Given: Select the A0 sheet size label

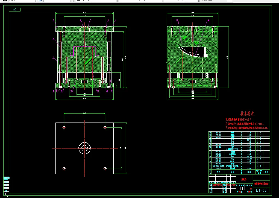Looking at the screenshot, I should point(15,10).
